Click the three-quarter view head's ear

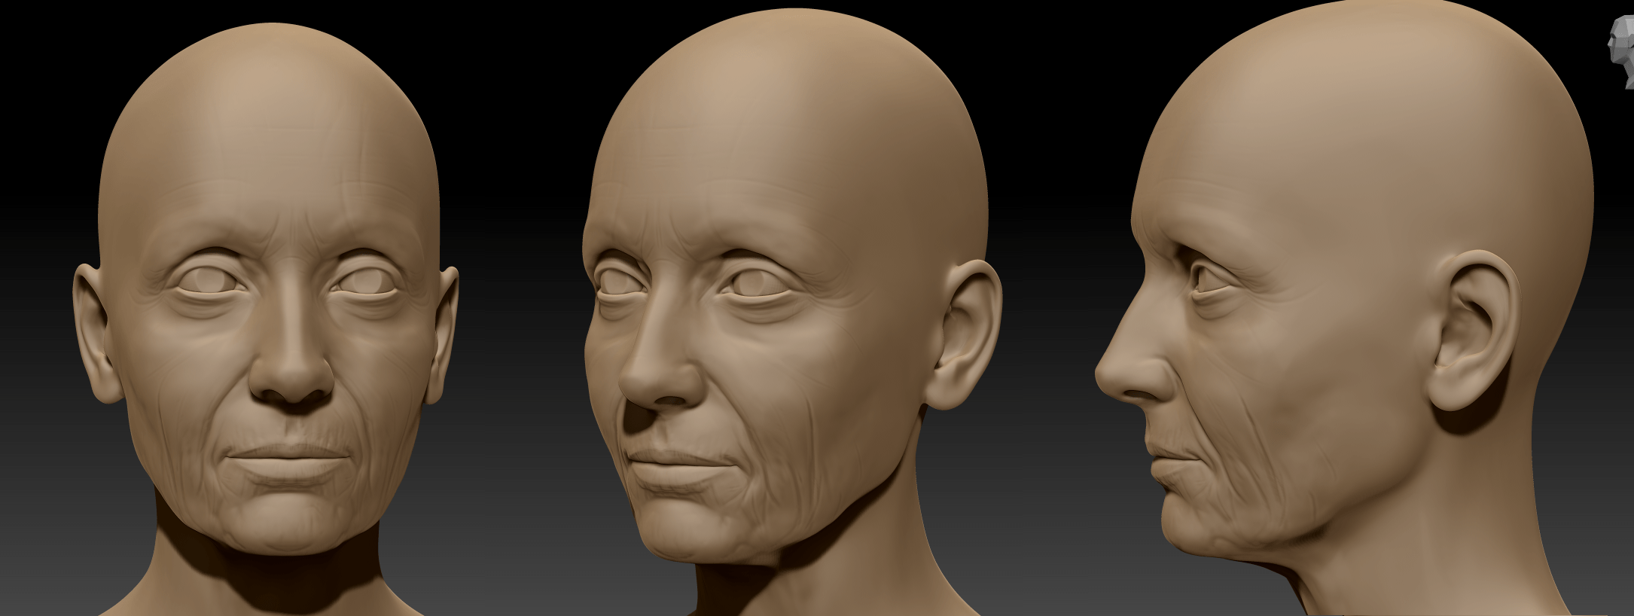(964, 339)
